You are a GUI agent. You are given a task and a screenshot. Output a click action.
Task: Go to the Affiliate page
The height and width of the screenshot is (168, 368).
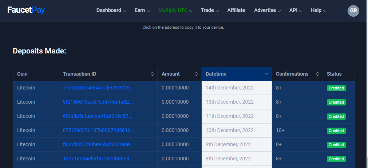236,10
